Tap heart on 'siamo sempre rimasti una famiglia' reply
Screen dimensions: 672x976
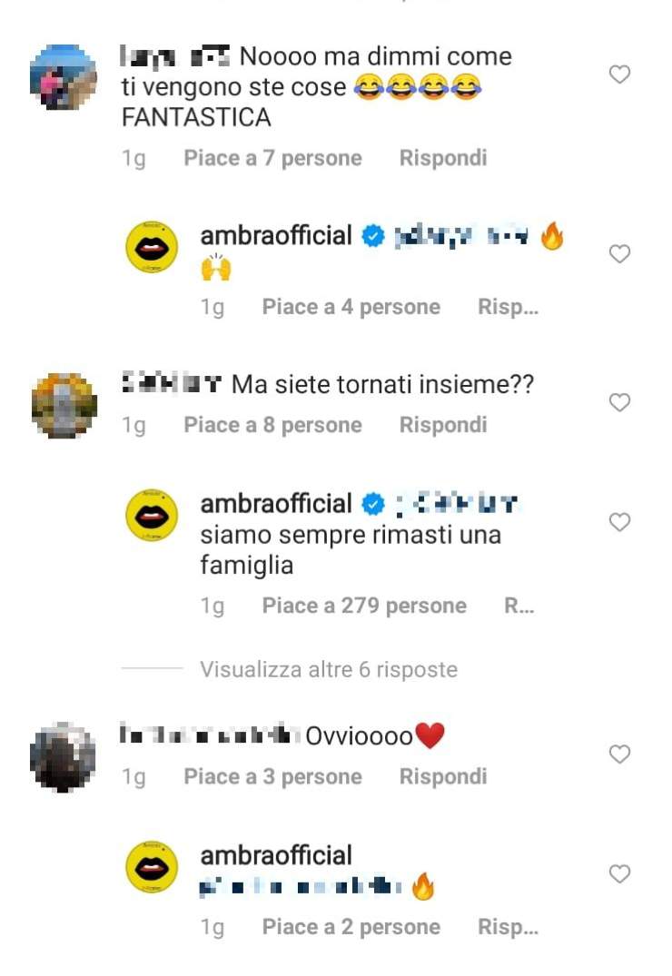tap(619, 522)
